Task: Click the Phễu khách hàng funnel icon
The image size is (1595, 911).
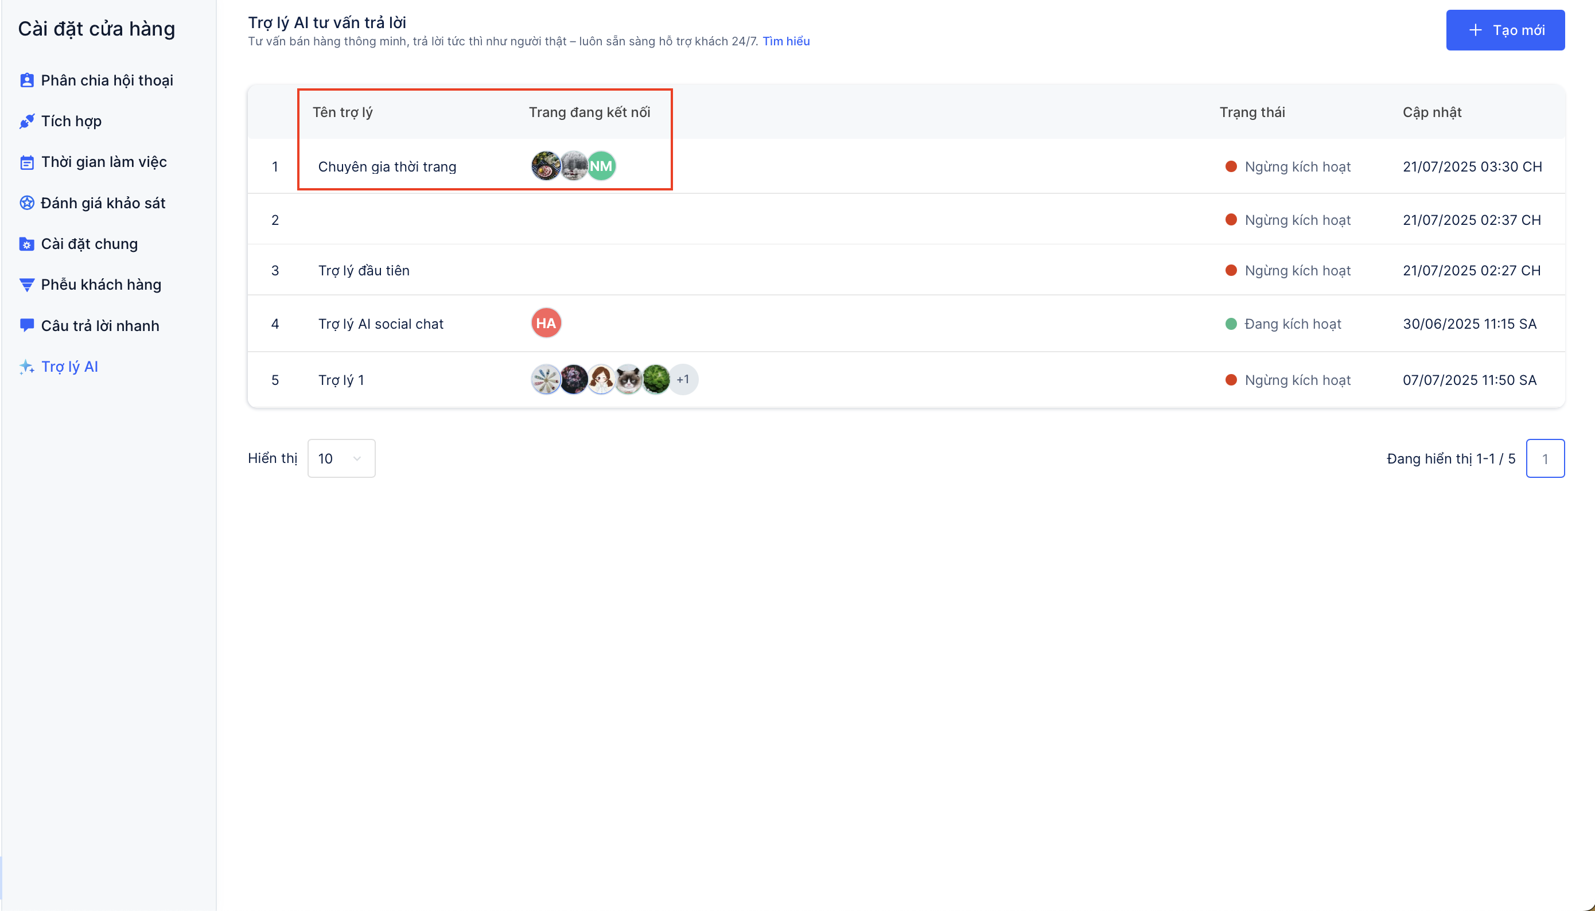Action: [x=26, y=285]
